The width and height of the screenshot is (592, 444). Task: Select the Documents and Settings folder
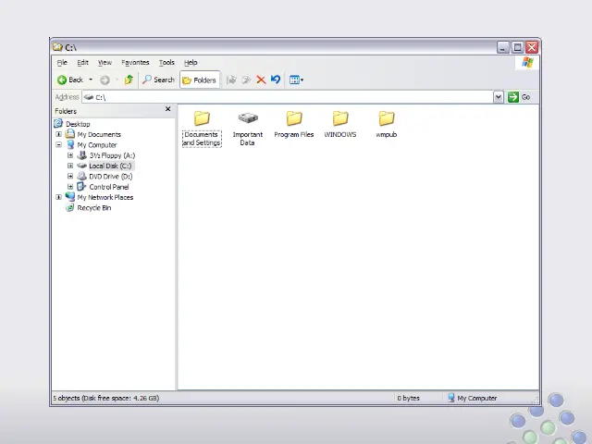[202, 119]
